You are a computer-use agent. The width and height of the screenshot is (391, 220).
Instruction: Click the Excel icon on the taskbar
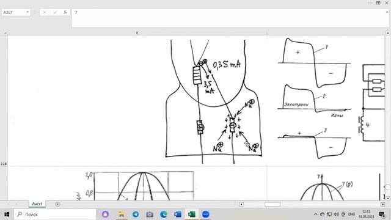(192, 215)
